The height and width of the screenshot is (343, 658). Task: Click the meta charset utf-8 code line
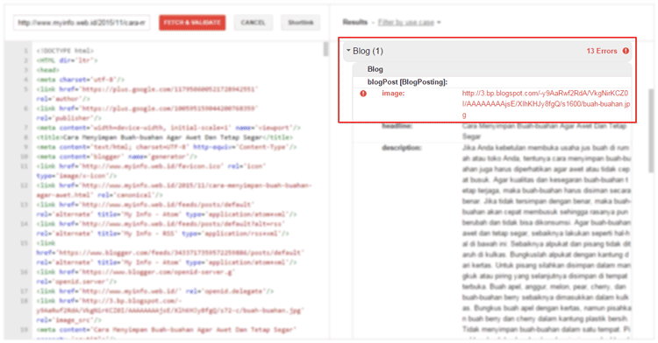(x=81, y=80)
